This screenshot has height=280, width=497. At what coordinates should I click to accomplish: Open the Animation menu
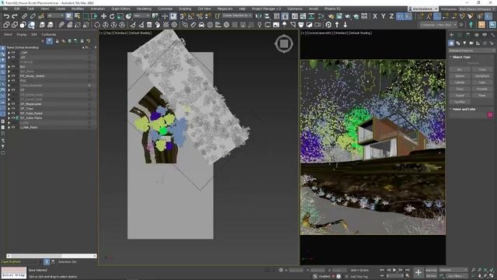click(98, 9)
